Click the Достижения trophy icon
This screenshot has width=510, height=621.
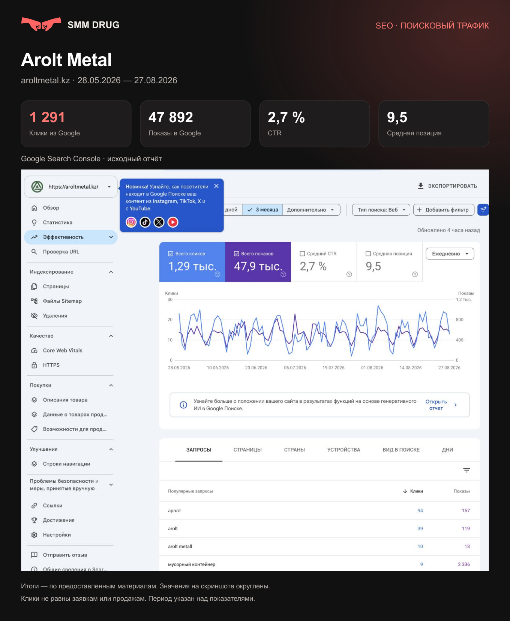(34, 520)
